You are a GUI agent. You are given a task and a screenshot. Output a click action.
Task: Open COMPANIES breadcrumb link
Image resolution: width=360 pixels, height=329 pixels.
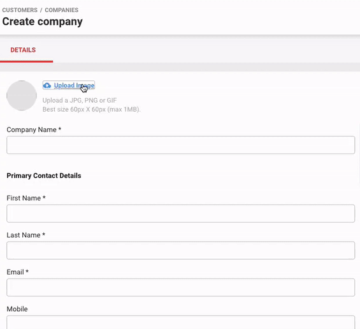pyautogui.click(x=62, y=10)
